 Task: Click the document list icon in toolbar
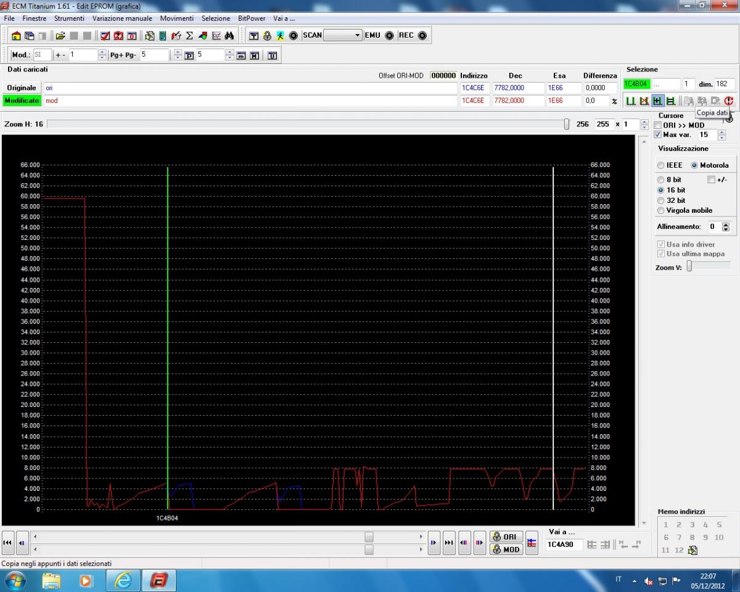click(x=150, y=36)
